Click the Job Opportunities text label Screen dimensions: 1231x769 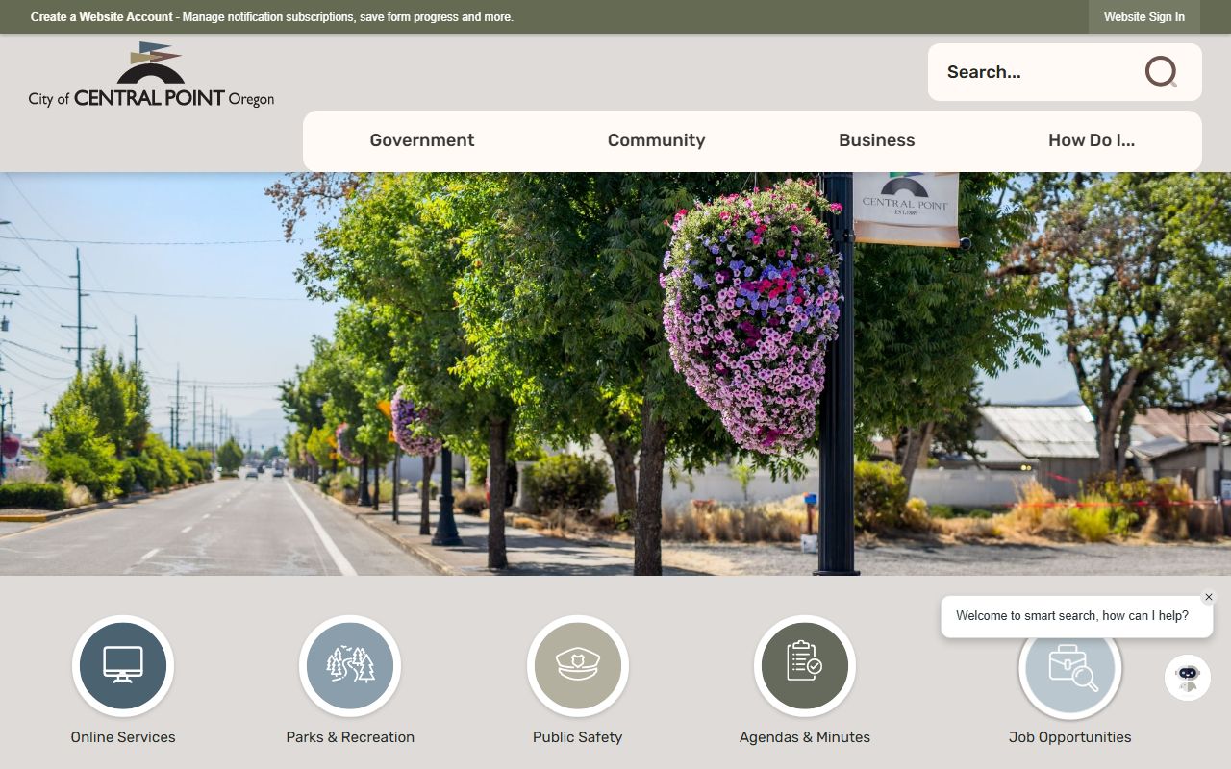pos(1069,737)
